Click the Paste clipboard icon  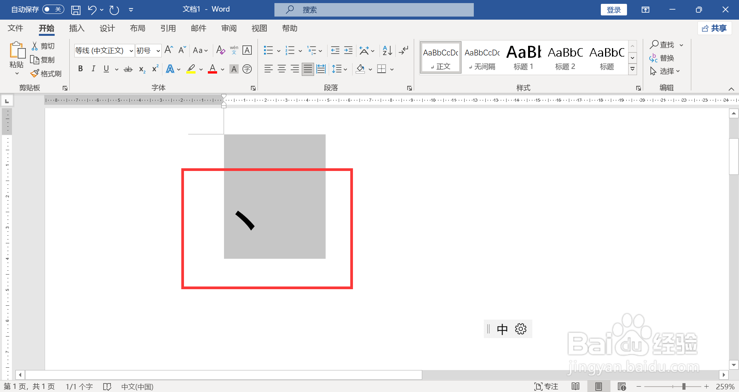(17, 50)
